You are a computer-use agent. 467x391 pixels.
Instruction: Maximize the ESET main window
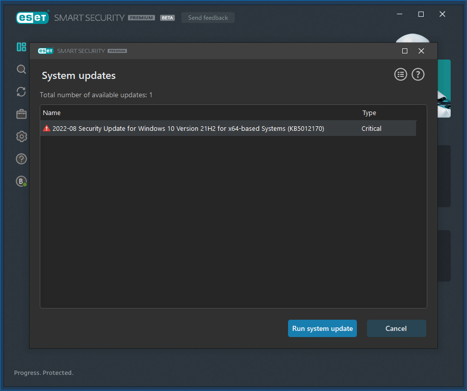421,14
